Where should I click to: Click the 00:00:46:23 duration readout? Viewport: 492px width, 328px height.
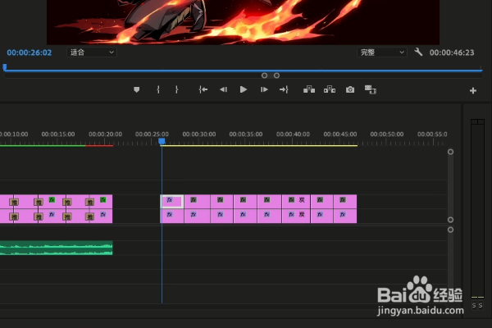click(x=452, y=52)
